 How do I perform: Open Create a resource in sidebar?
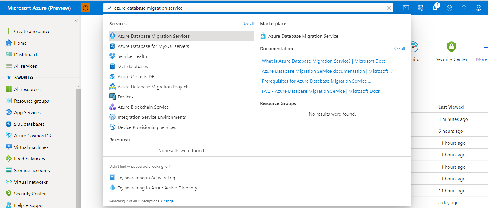(32, 31)
